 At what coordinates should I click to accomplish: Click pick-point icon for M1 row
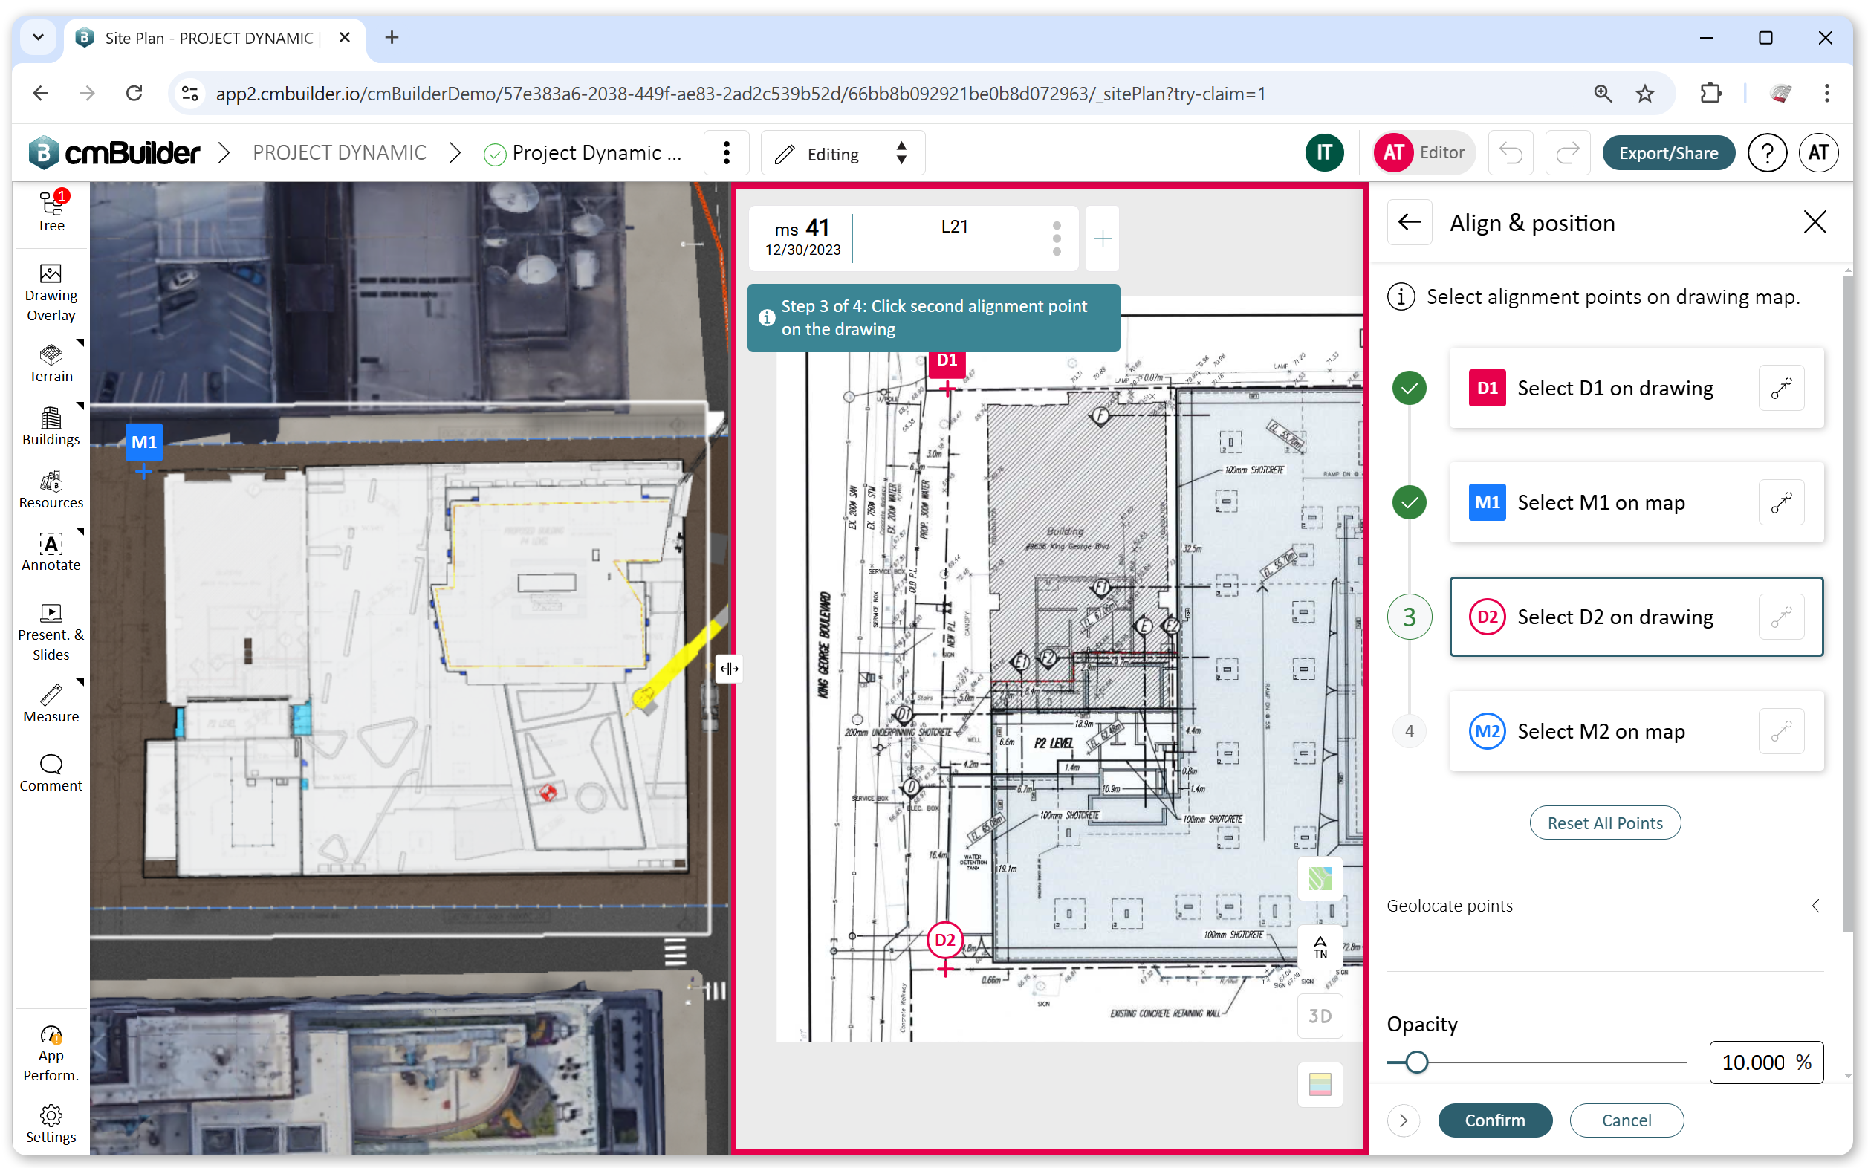point(1782,502)
